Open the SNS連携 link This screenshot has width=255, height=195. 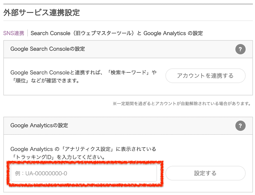14,33
